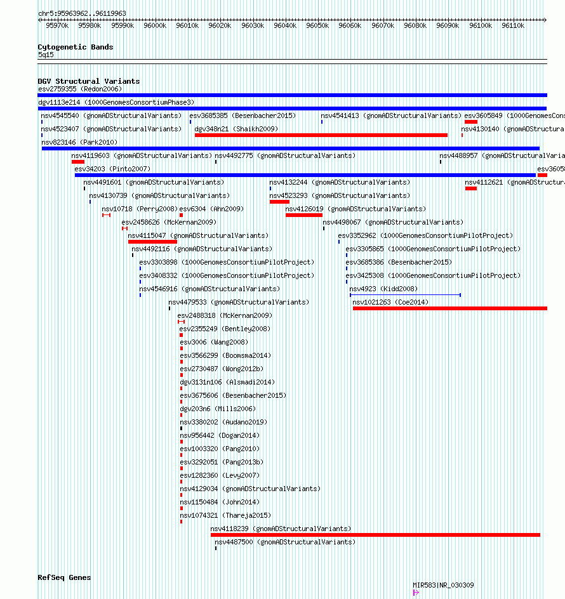
Task: Select nsv956442 (Dogan2014) label
Action: coord(220,435)
